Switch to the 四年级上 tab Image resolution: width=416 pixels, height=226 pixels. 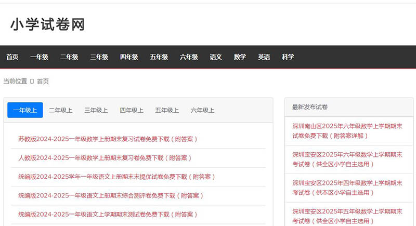(x=132, y=110)
